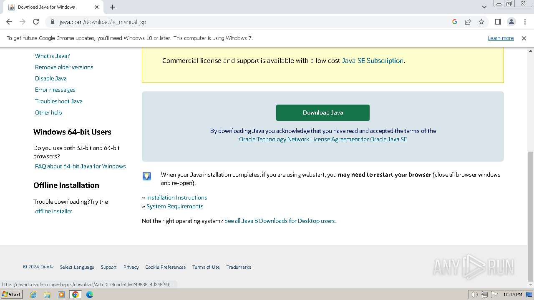
Task: Open the Error messages link
Action: click(x=55, y=90)
